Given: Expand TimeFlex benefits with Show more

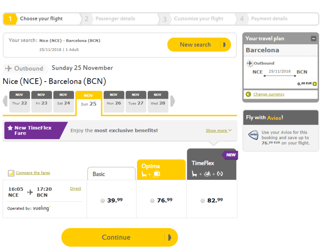Looking at the screenshot, I should coord(218,131).
